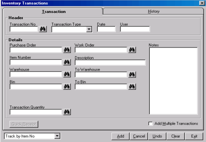Viewport: 206px width, 142px height.
Task: Focus the Item Number input field
Action: coord(36,62)
